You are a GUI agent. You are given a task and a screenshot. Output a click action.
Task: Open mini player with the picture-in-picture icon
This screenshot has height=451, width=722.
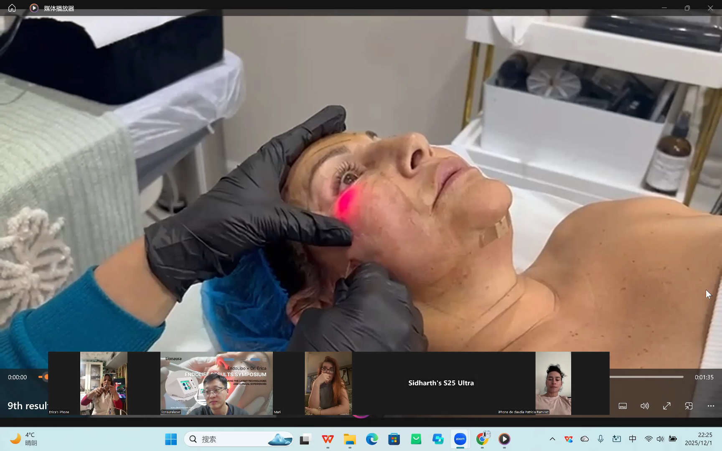[689, 405]
